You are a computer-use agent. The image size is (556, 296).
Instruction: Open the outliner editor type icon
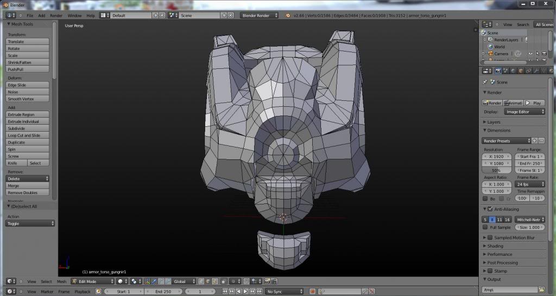pos(487,24)
